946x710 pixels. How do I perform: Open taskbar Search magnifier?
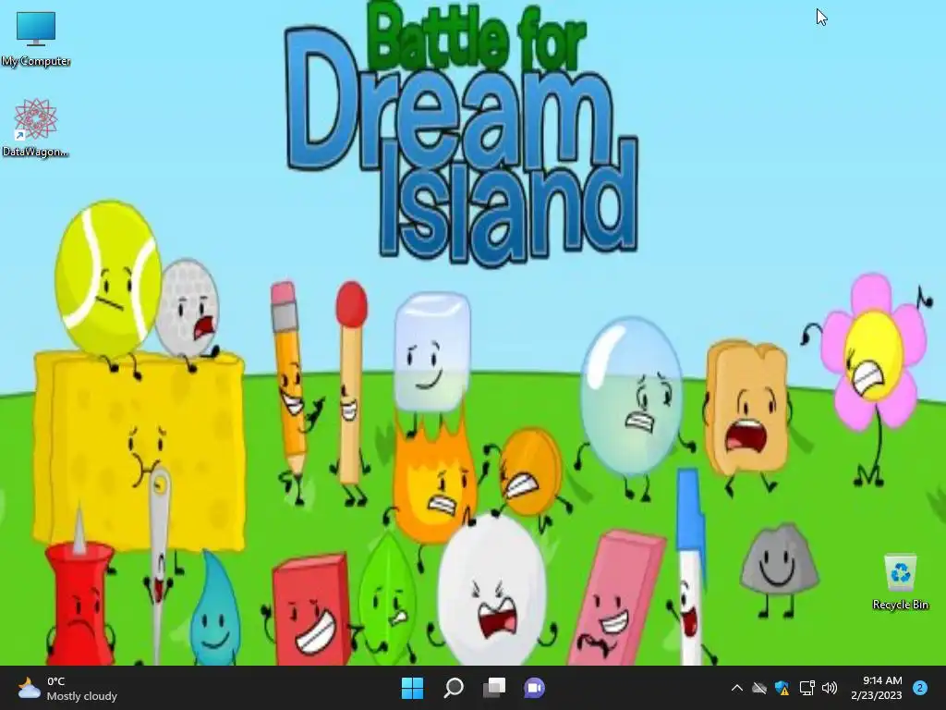(454, 688)
